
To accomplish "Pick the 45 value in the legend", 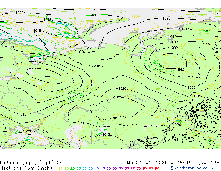I will (x=102, y=168).
